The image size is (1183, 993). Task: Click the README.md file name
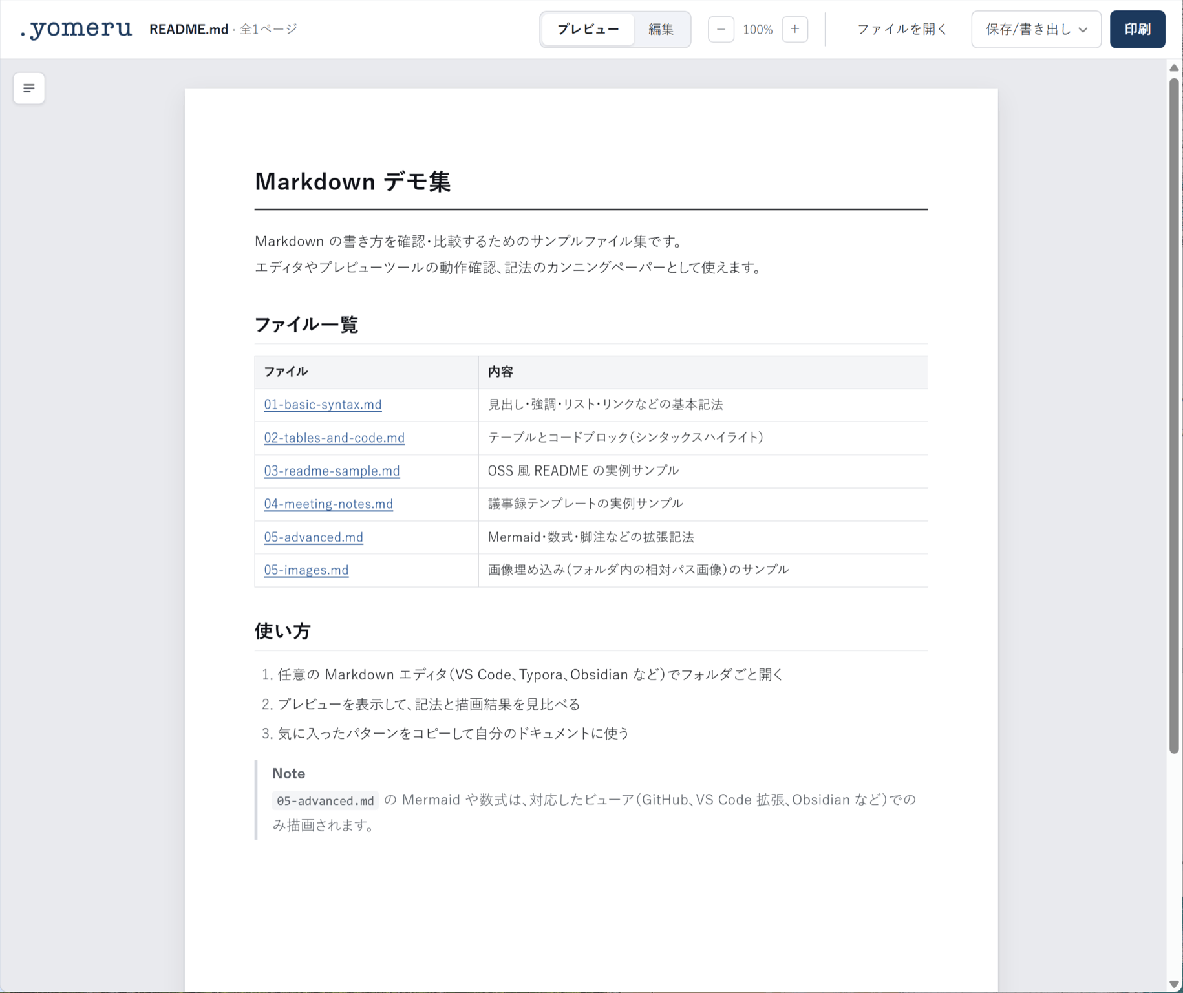189,29
